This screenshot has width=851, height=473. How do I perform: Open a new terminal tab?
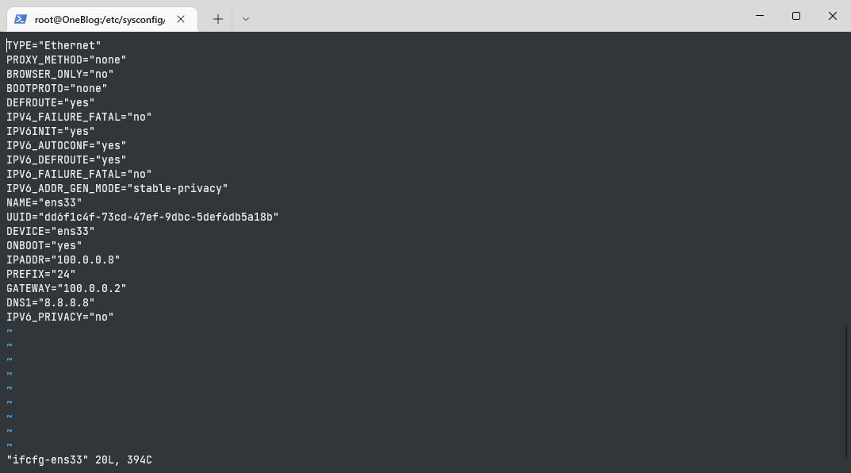coord(218,19)
